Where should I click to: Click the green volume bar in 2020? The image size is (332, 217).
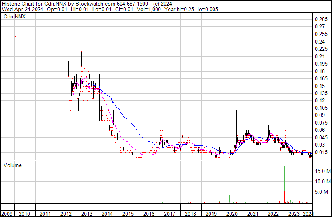[x=230, y=199]
